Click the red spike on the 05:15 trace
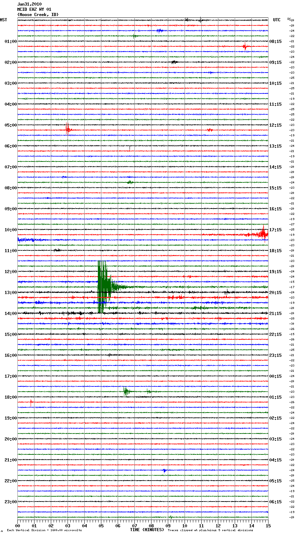Screen dimensions: 296x535 tap(68, 129)
